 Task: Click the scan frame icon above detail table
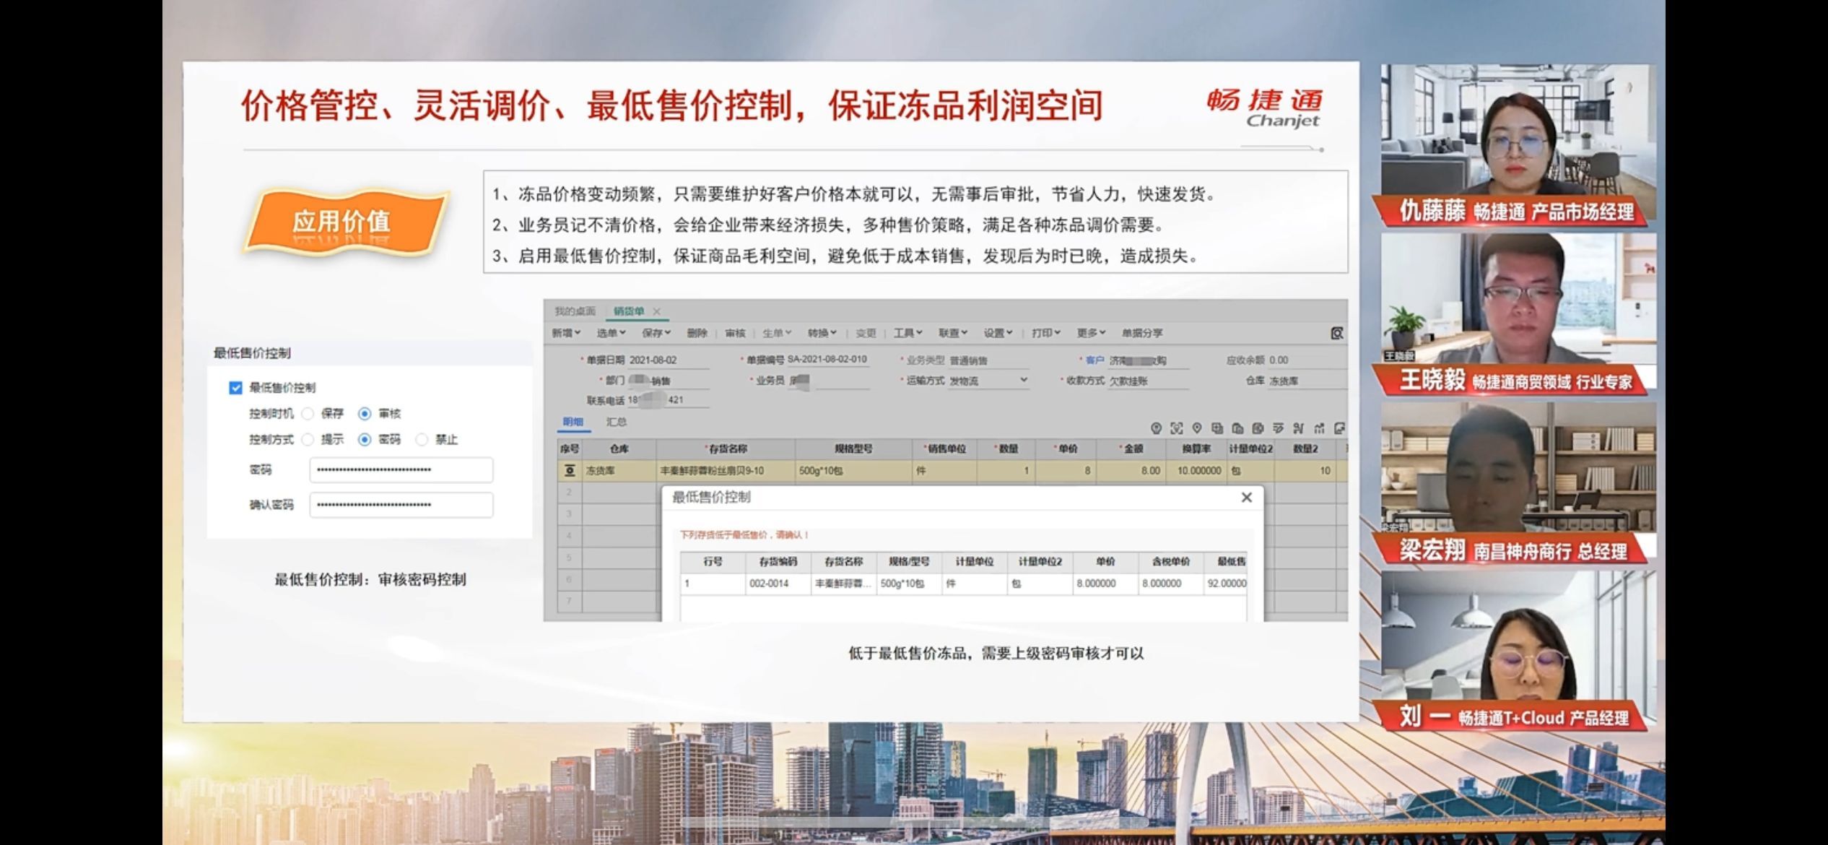1176,428
